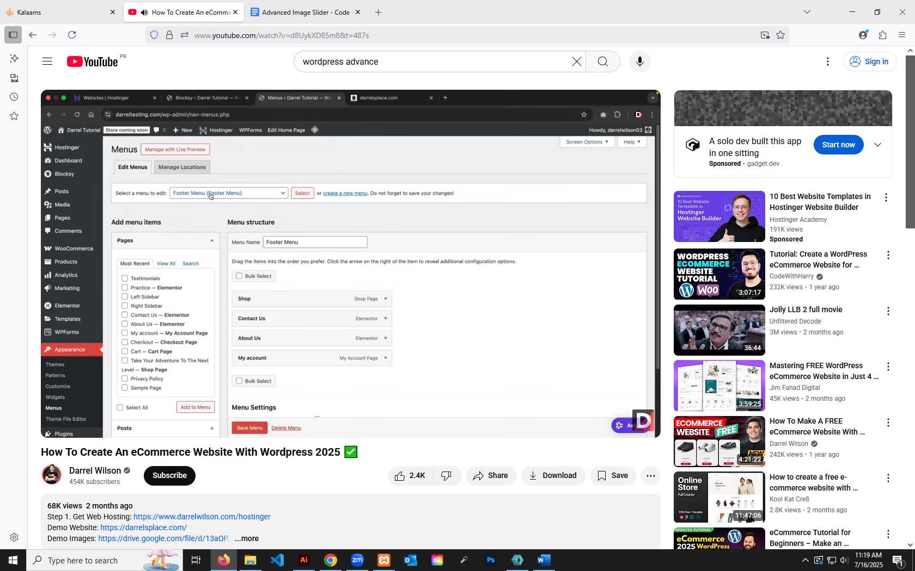Open the Footer Menu select dropdown
Image resolution: width=915 pixels, height=571 pixels.
[x=229, y=193]
